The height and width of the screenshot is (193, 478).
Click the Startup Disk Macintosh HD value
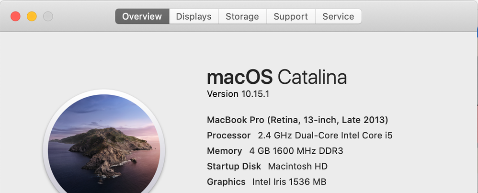[298, 167]
